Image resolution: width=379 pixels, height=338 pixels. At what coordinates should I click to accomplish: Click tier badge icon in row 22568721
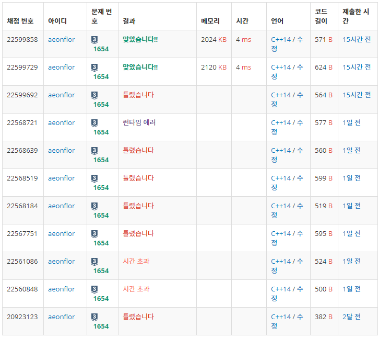click(x=94, y=123)
